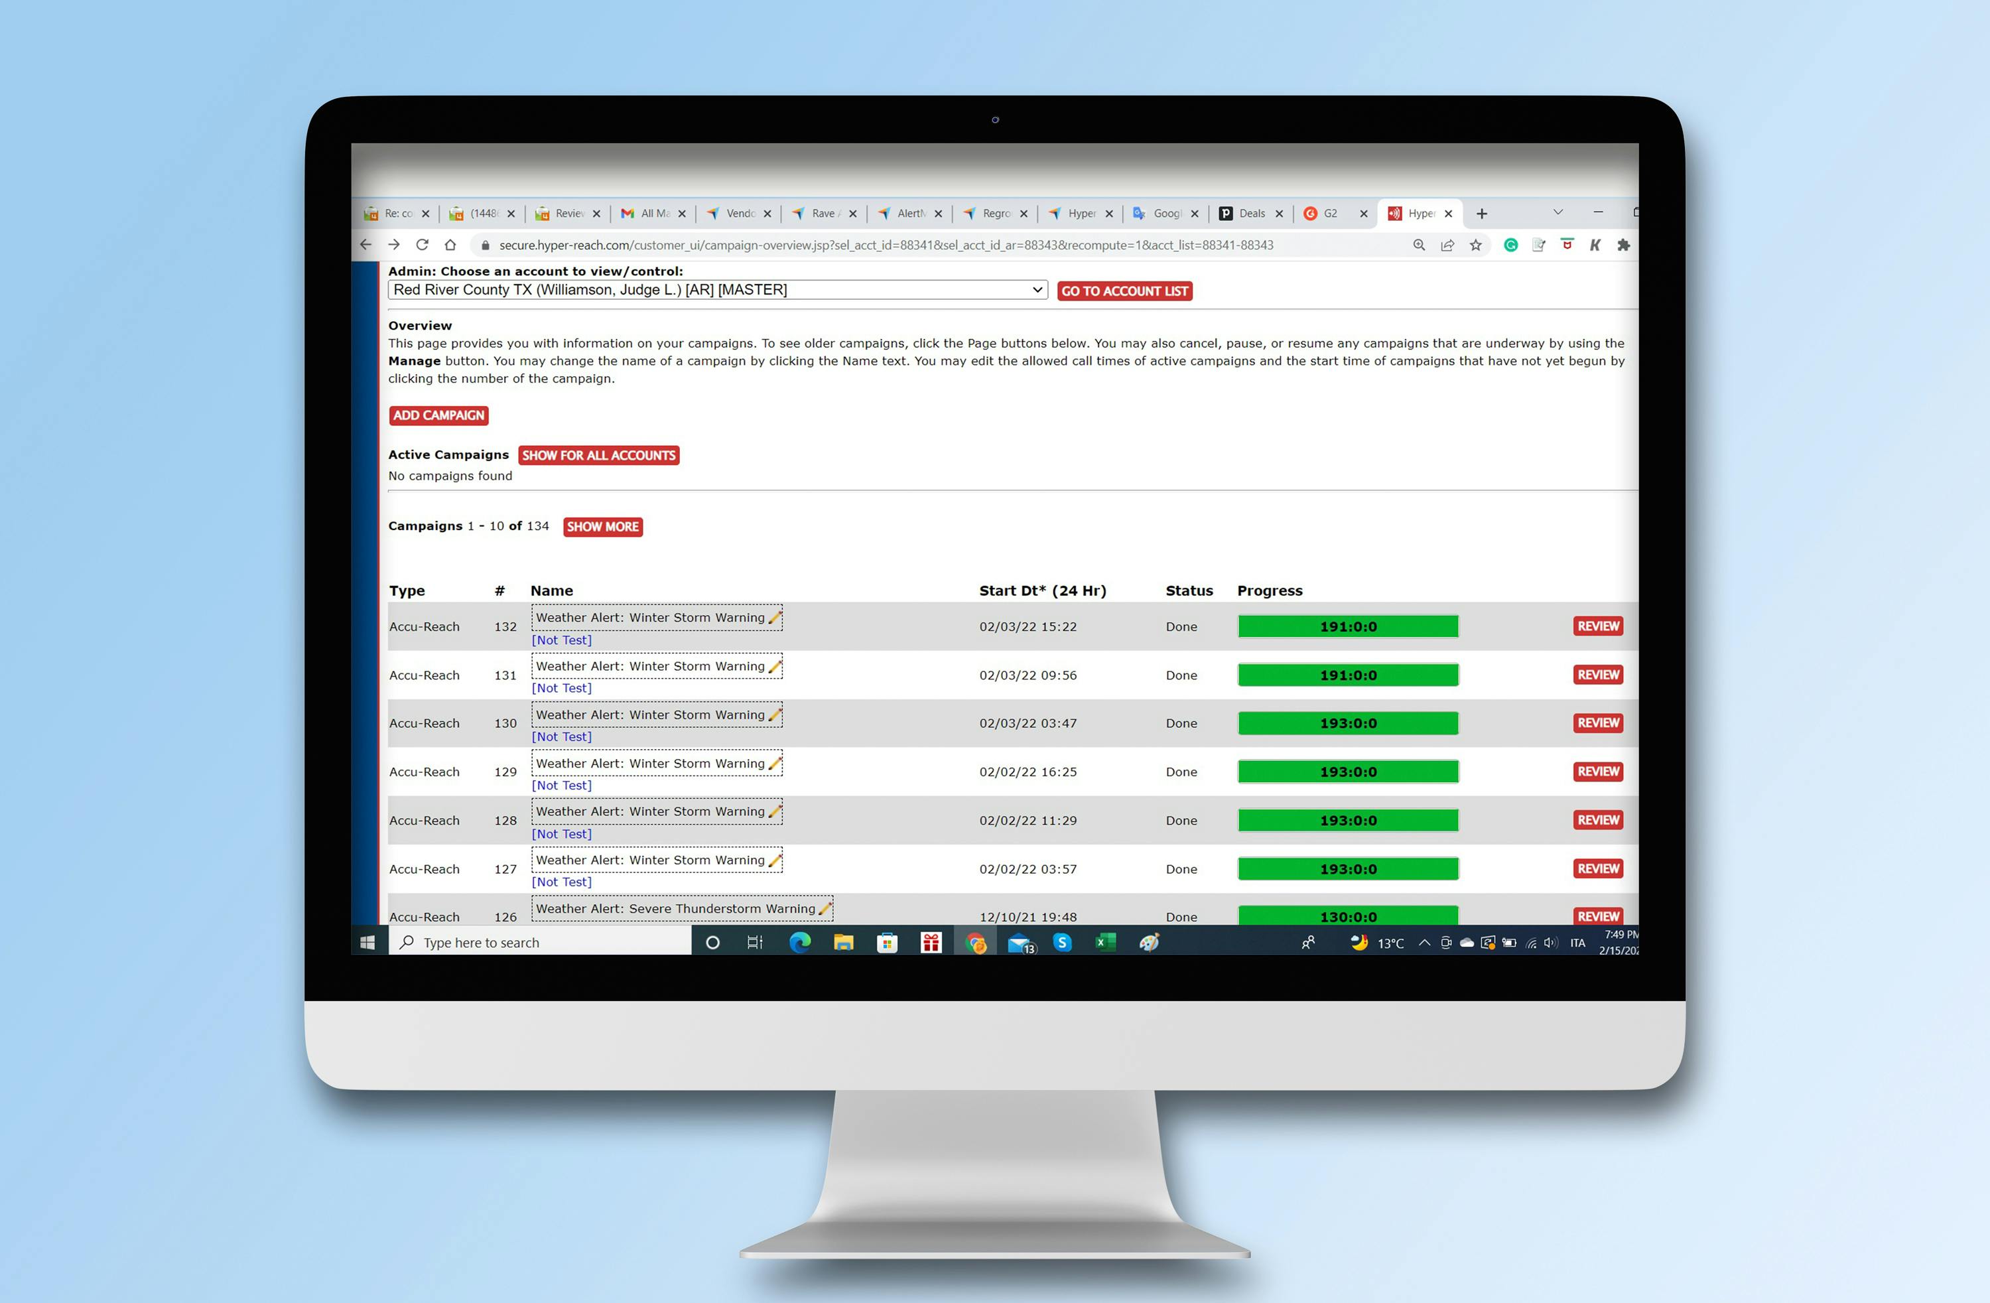The height and width of the screenshot is (1303, 1990).
Task: Open the browser extensions puzzle icon
Action: (1624, 245)
